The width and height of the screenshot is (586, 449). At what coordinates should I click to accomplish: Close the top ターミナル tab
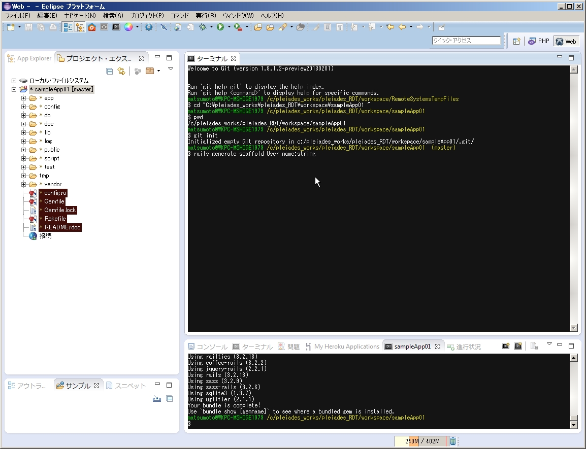234,58
